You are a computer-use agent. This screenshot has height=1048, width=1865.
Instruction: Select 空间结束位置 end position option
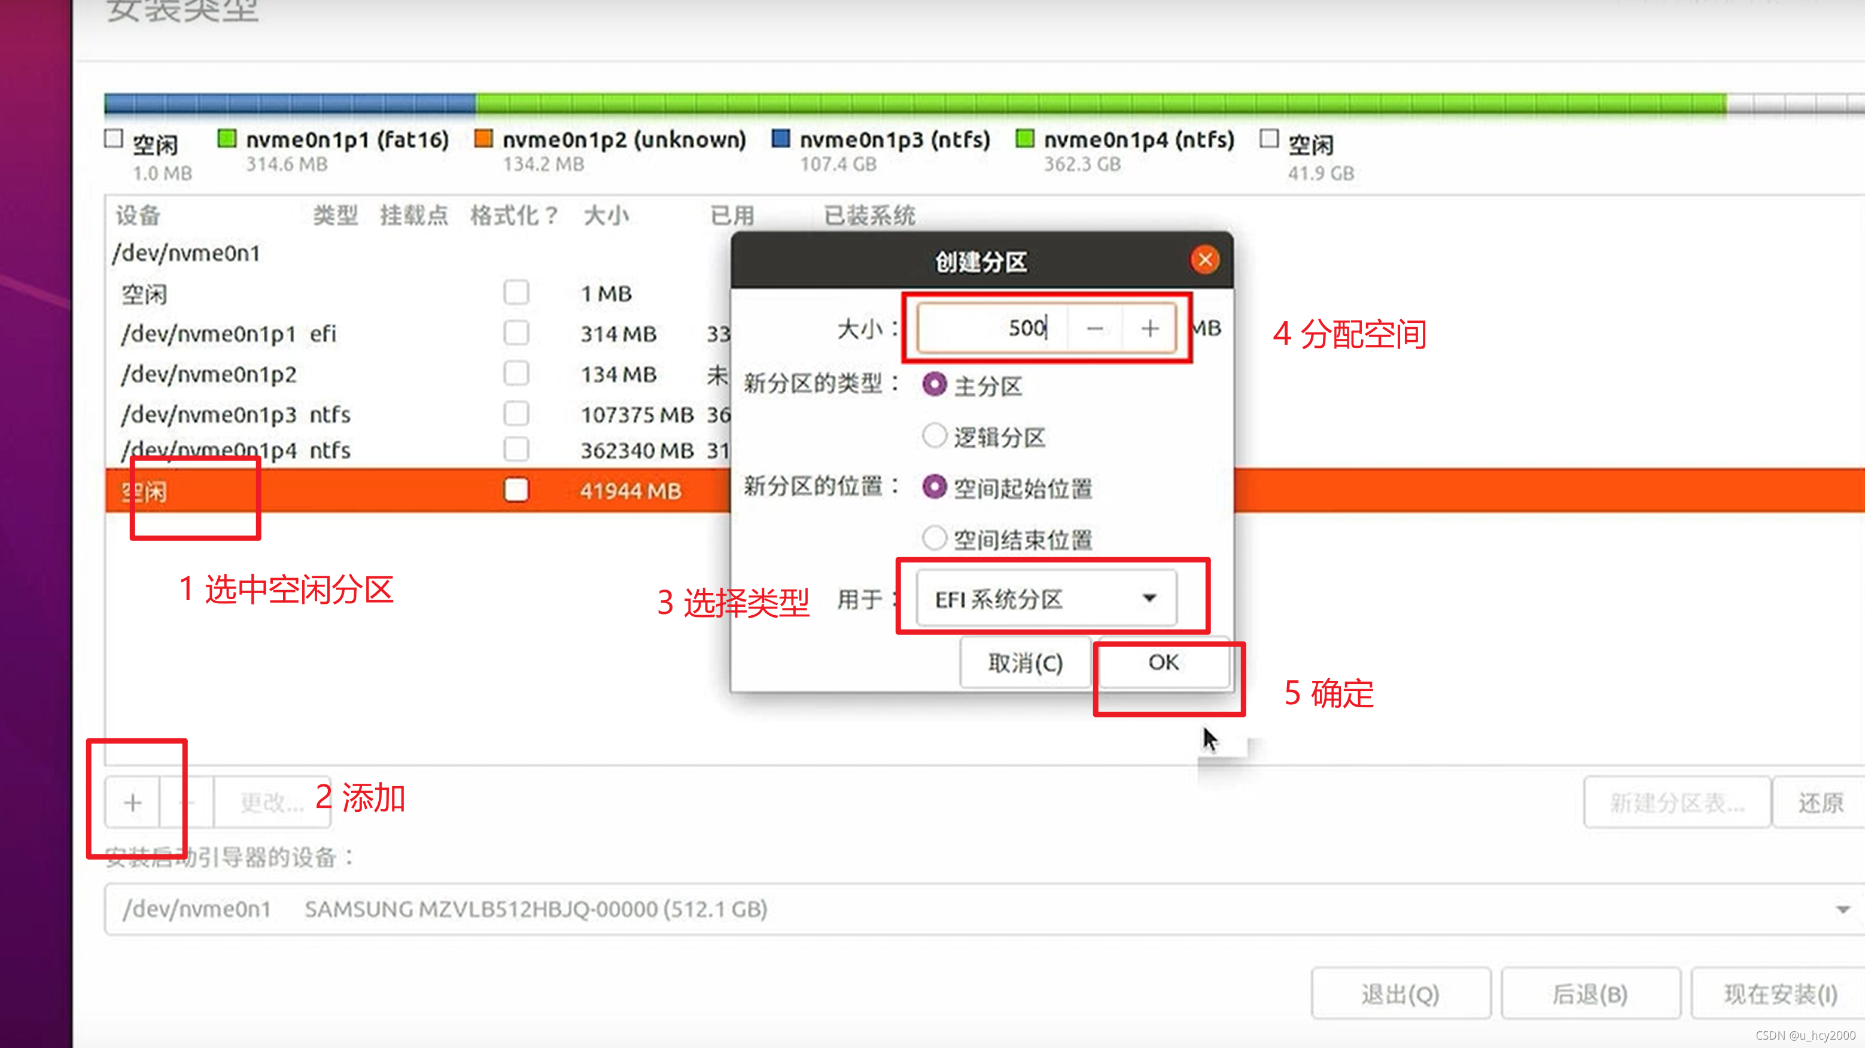tap(934, 538)
